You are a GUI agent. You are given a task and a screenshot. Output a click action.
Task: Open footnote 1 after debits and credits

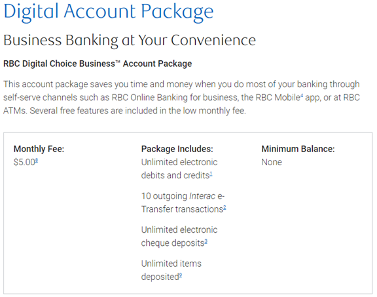[211, 174]
